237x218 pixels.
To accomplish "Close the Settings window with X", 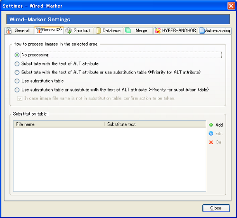I will pyautogui.click(x=231, y=6).
